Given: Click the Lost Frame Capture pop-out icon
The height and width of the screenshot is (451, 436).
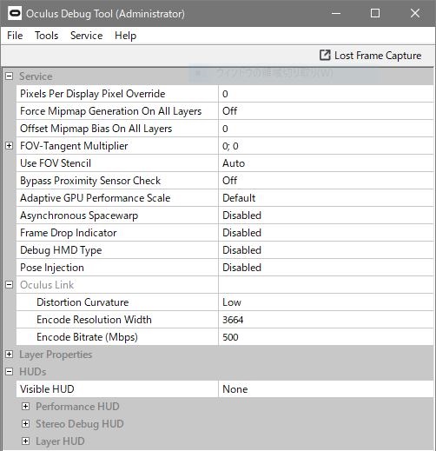Looking at the screenshot, I should point(325,55).
